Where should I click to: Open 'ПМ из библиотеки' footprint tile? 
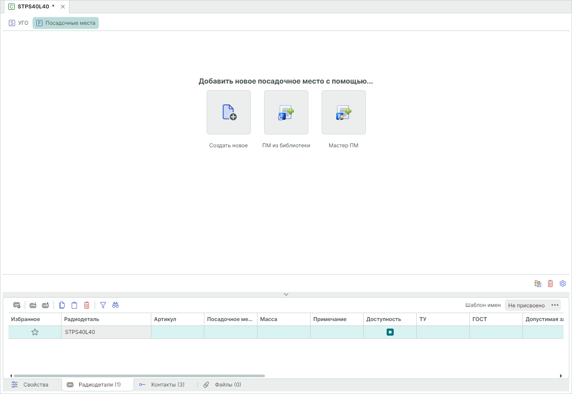[x=286, y=112]
